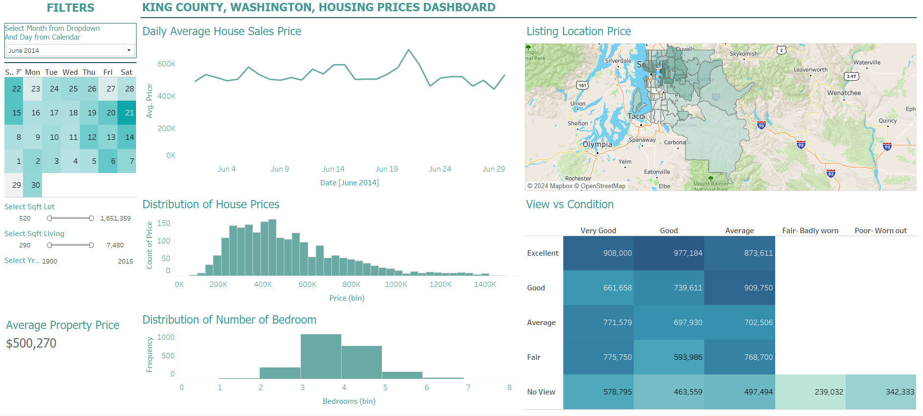Click right handle of Sqft Living slider

click(x=92, y=245)
